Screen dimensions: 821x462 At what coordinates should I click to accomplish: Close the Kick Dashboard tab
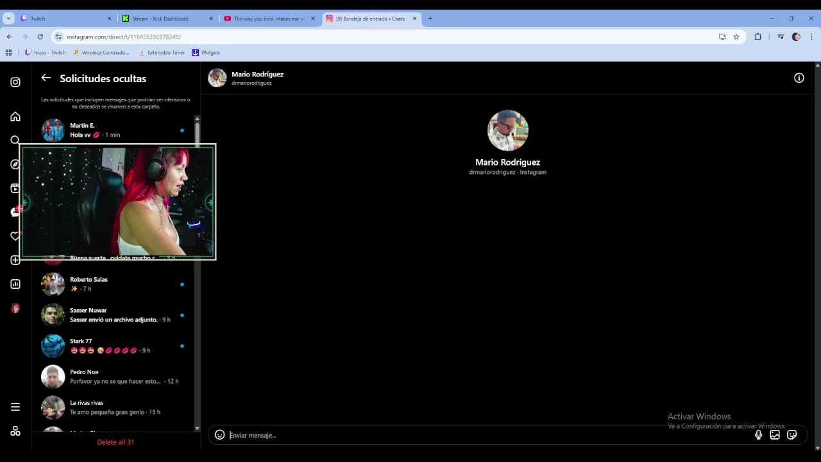pyautogui.click(x=211, y=19)
